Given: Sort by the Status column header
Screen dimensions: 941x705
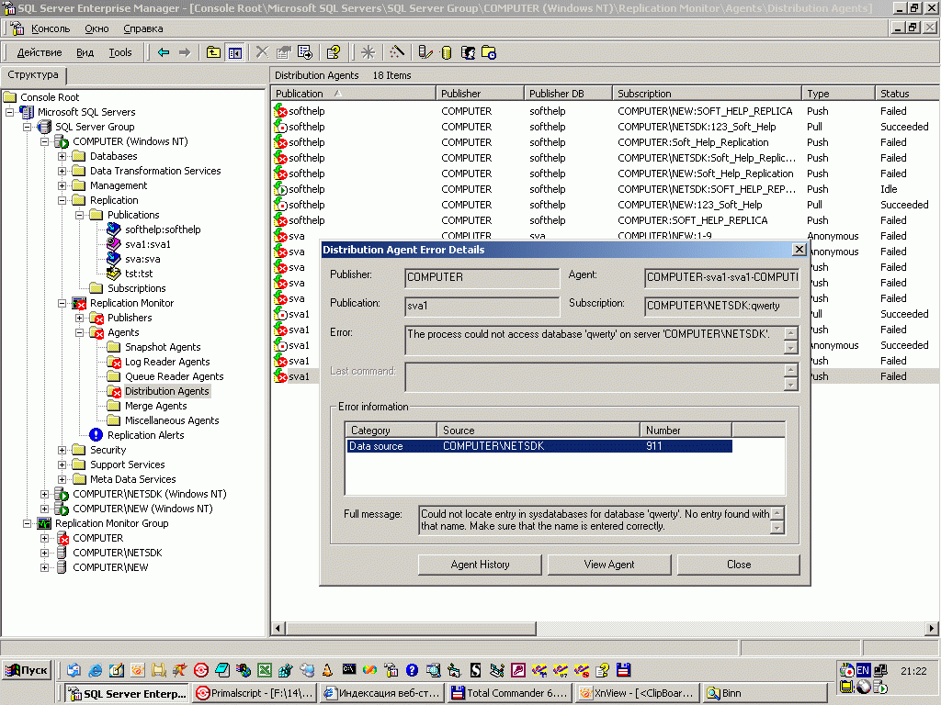Looking at the screenshot, I should 907,94.
